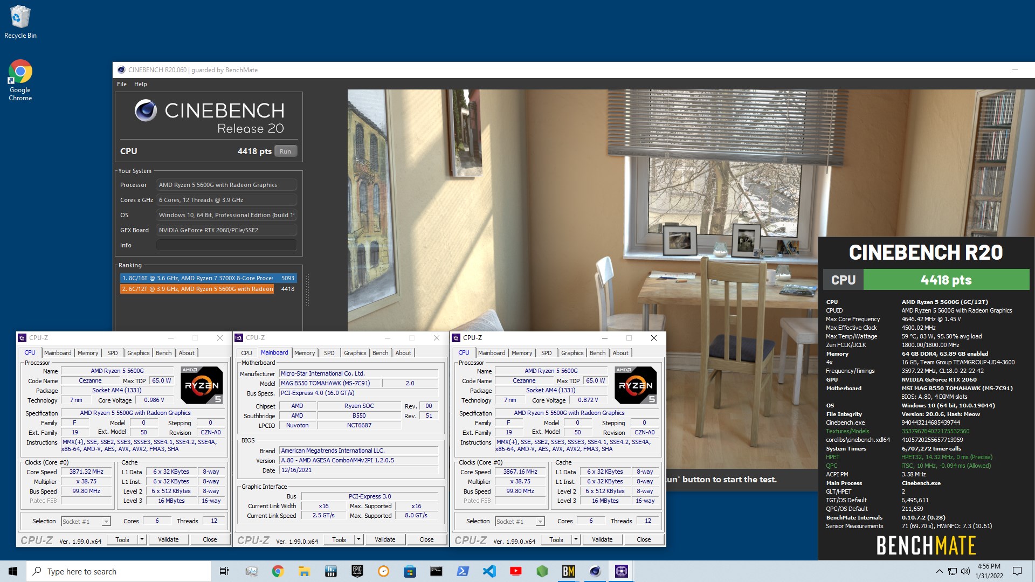Click the taskbar search box
1035x582 pixels.
pos(119,571)
